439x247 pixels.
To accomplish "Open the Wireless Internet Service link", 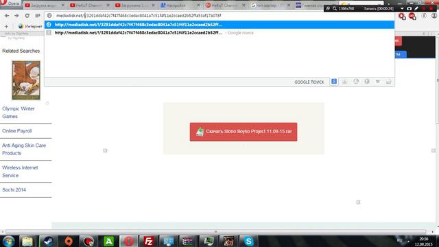I will point(20,172).
